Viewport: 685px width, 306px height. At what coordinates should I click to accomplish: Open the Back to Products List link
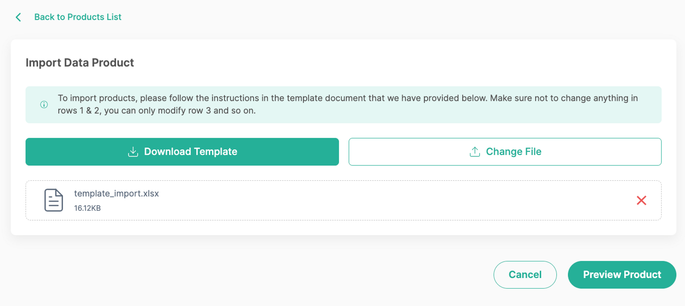[78, 17]
